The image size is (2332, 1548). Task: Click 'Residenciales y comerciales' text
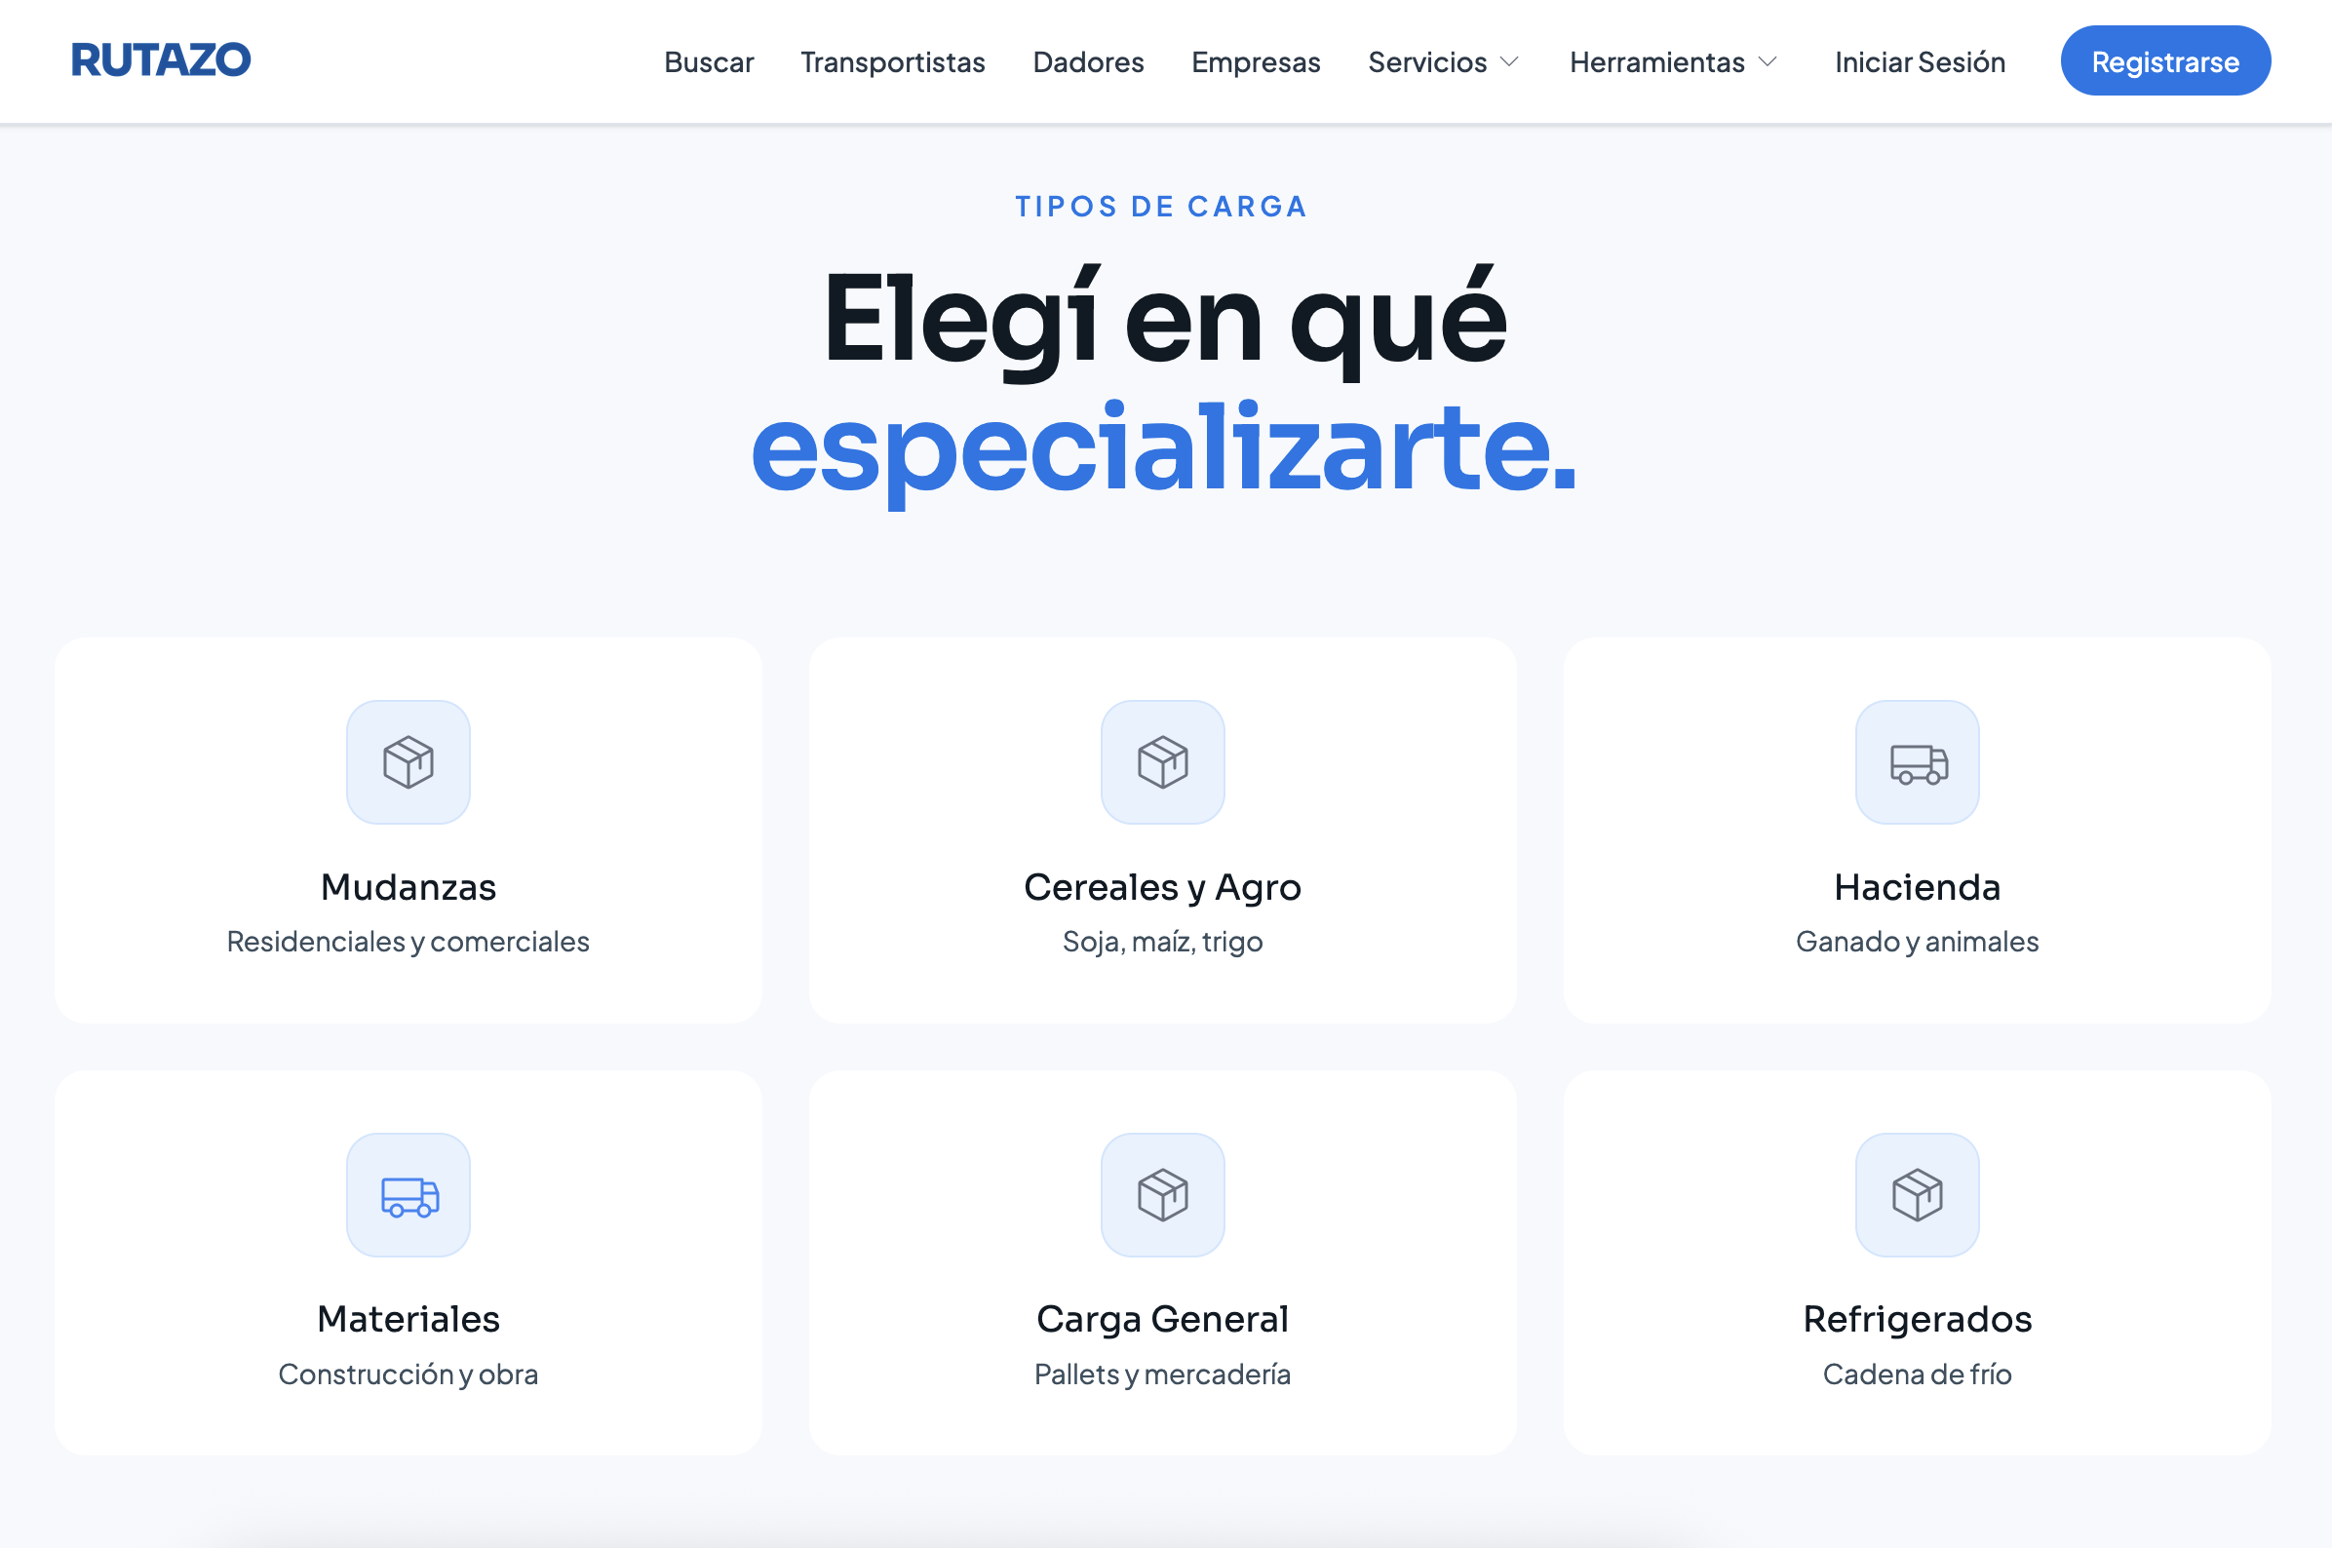pyautogui.click(x=408, y=942)
